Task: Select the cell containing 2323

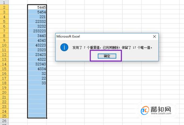Action: point(37,50)
